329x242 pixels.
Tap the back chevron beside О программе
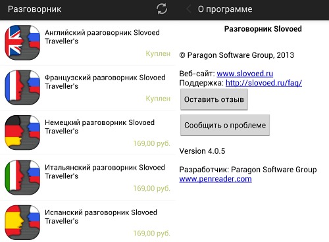coord(188,9)
